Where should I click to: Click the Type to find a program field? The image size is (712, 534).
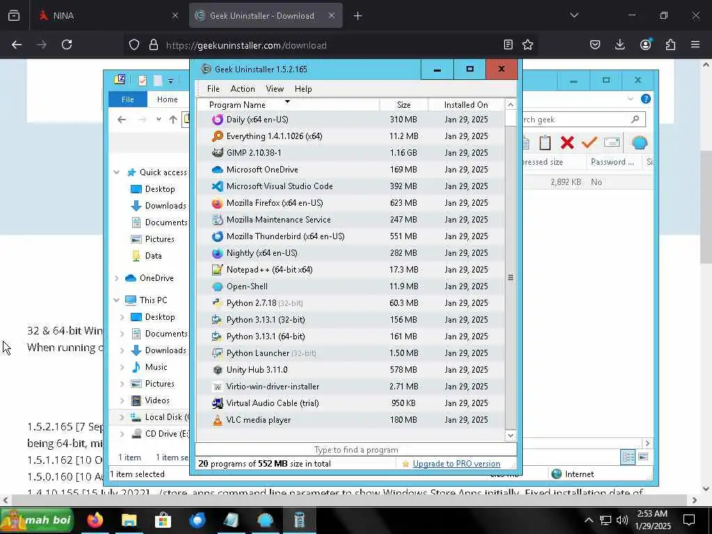coord(355,450)
